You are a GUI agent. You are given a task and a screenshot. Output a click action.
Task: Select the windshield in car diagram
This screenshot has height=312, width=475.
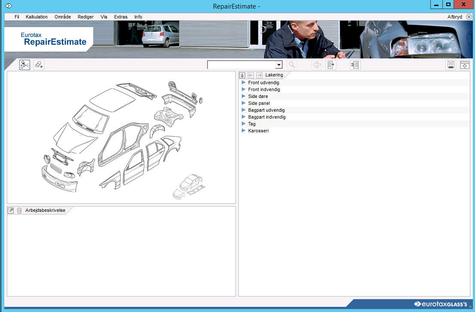90,119
